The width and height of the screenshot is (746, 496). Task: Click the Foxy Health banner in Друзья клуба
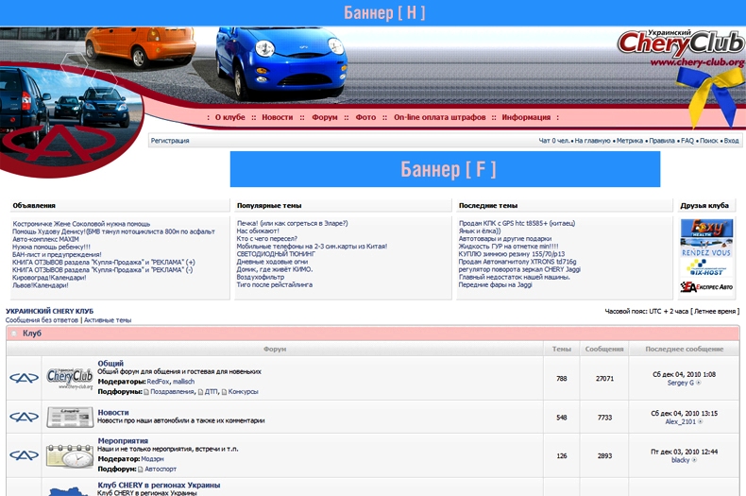[x=706, y=229]
